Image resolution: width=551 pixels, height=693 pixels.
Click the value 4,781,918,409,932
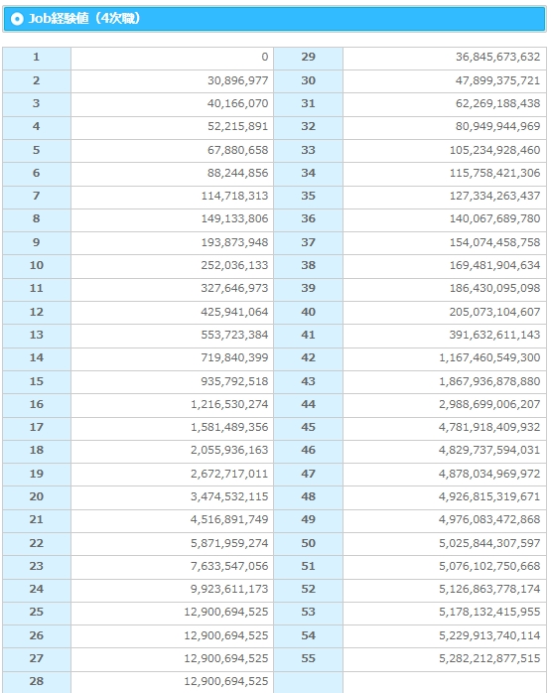489,427
